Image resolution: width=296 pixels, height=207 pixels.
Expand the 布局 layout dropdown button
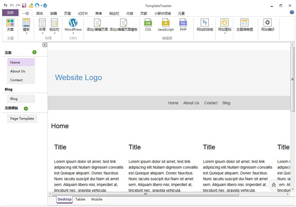tap(42, 26)
